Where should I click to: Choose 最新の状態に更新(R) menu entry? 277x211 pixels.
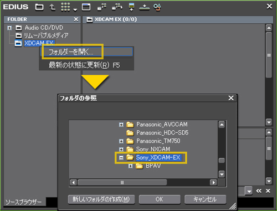(x=86, y=65)
